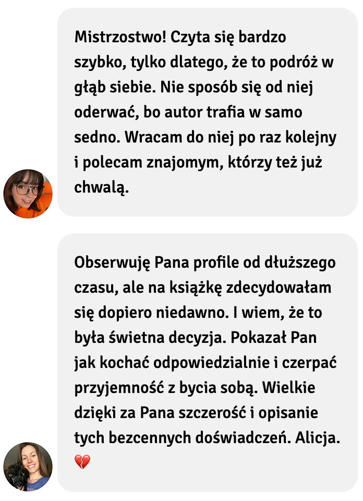The image size is (363, 501).
Task: Click the broken heart emoji
Action: (82, 462)
